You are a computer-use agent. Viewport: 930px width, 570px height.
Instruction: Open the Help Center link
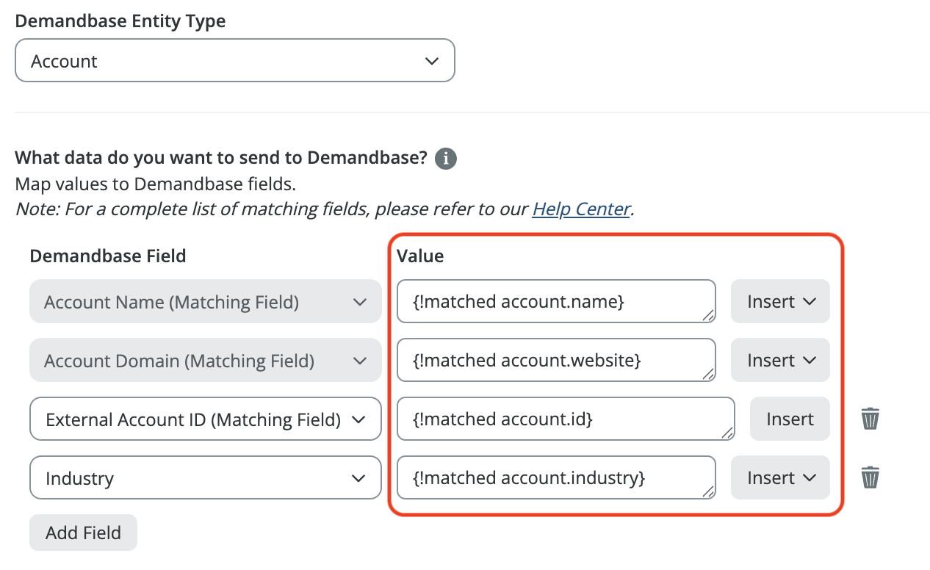tap(581, 209)
